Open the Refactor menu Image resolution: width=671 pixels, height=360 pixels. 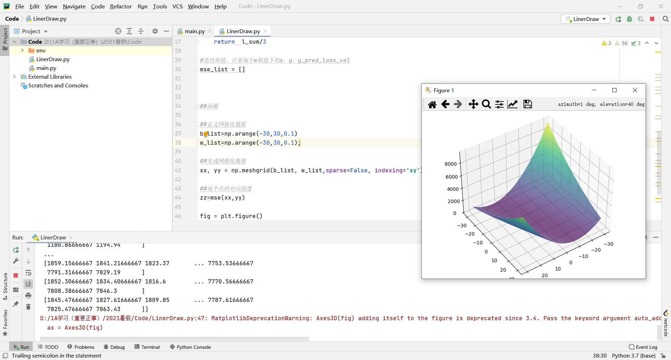point(121,6)
